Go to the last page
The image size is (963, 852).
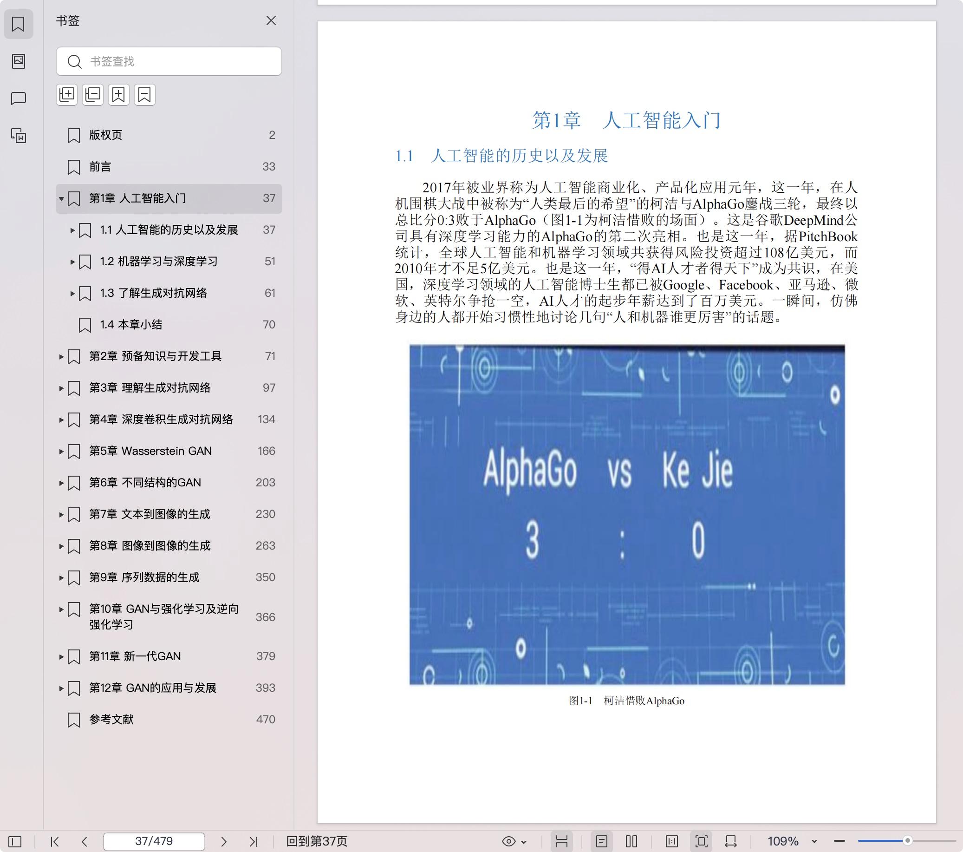click(x=254, y=841)
